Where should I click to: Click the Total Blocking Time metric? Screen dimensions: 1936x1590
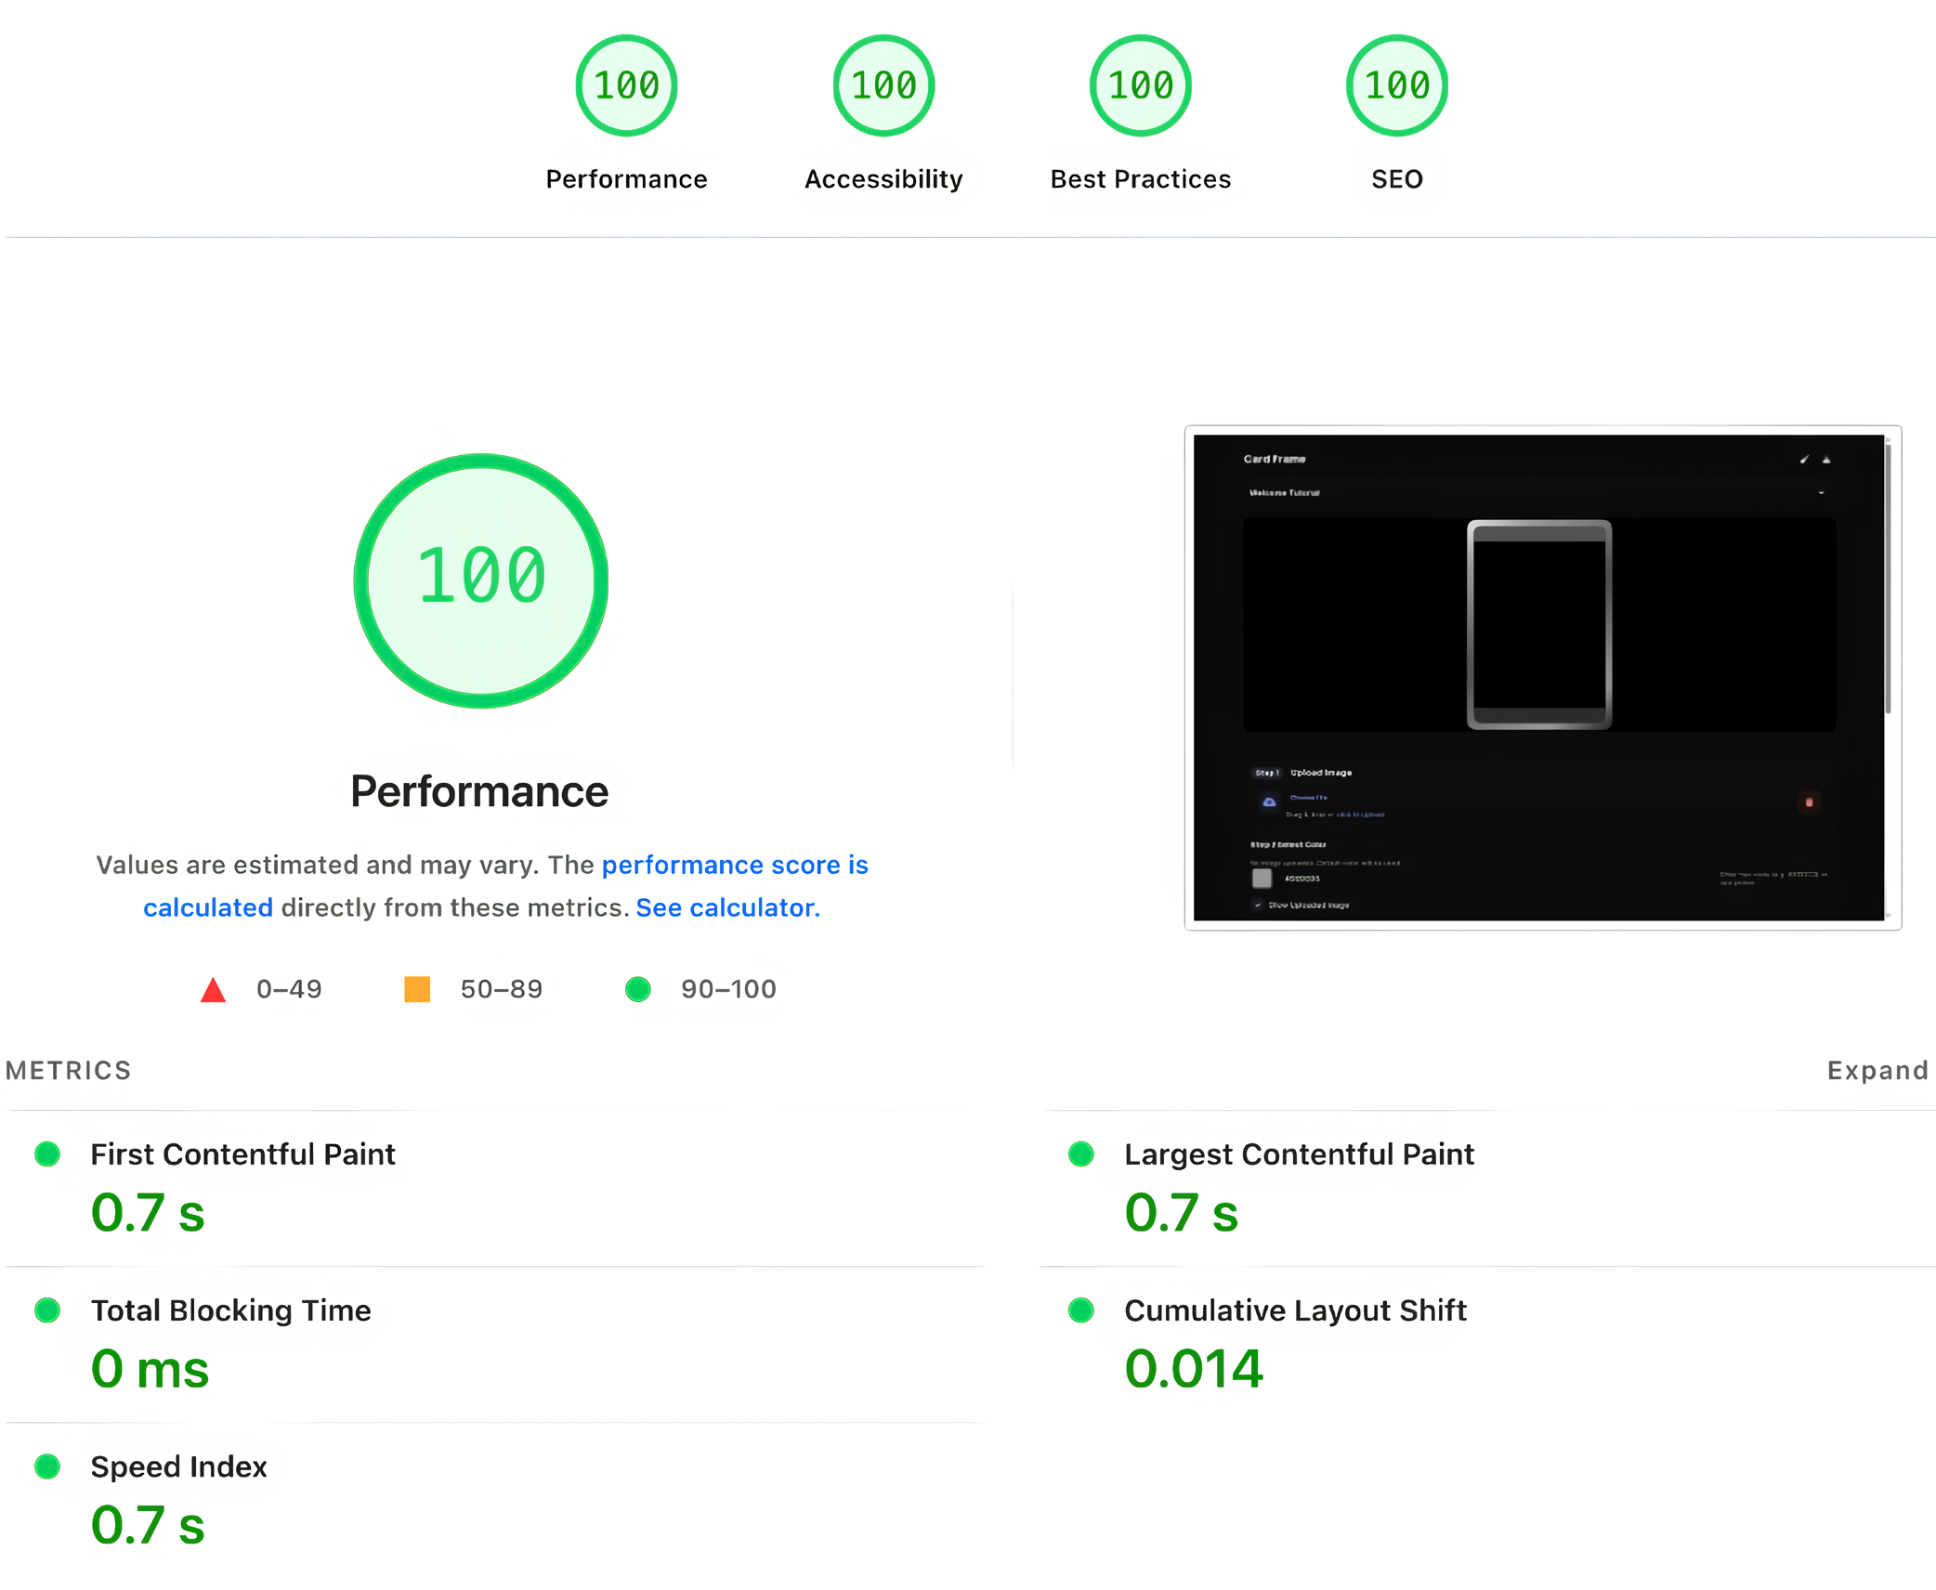230,1310
